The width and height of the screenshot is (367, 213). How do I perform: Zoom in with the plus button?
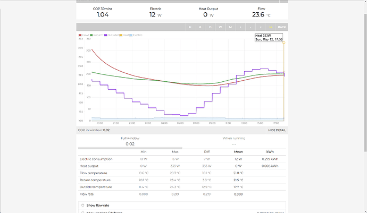(x=240, y=27)
